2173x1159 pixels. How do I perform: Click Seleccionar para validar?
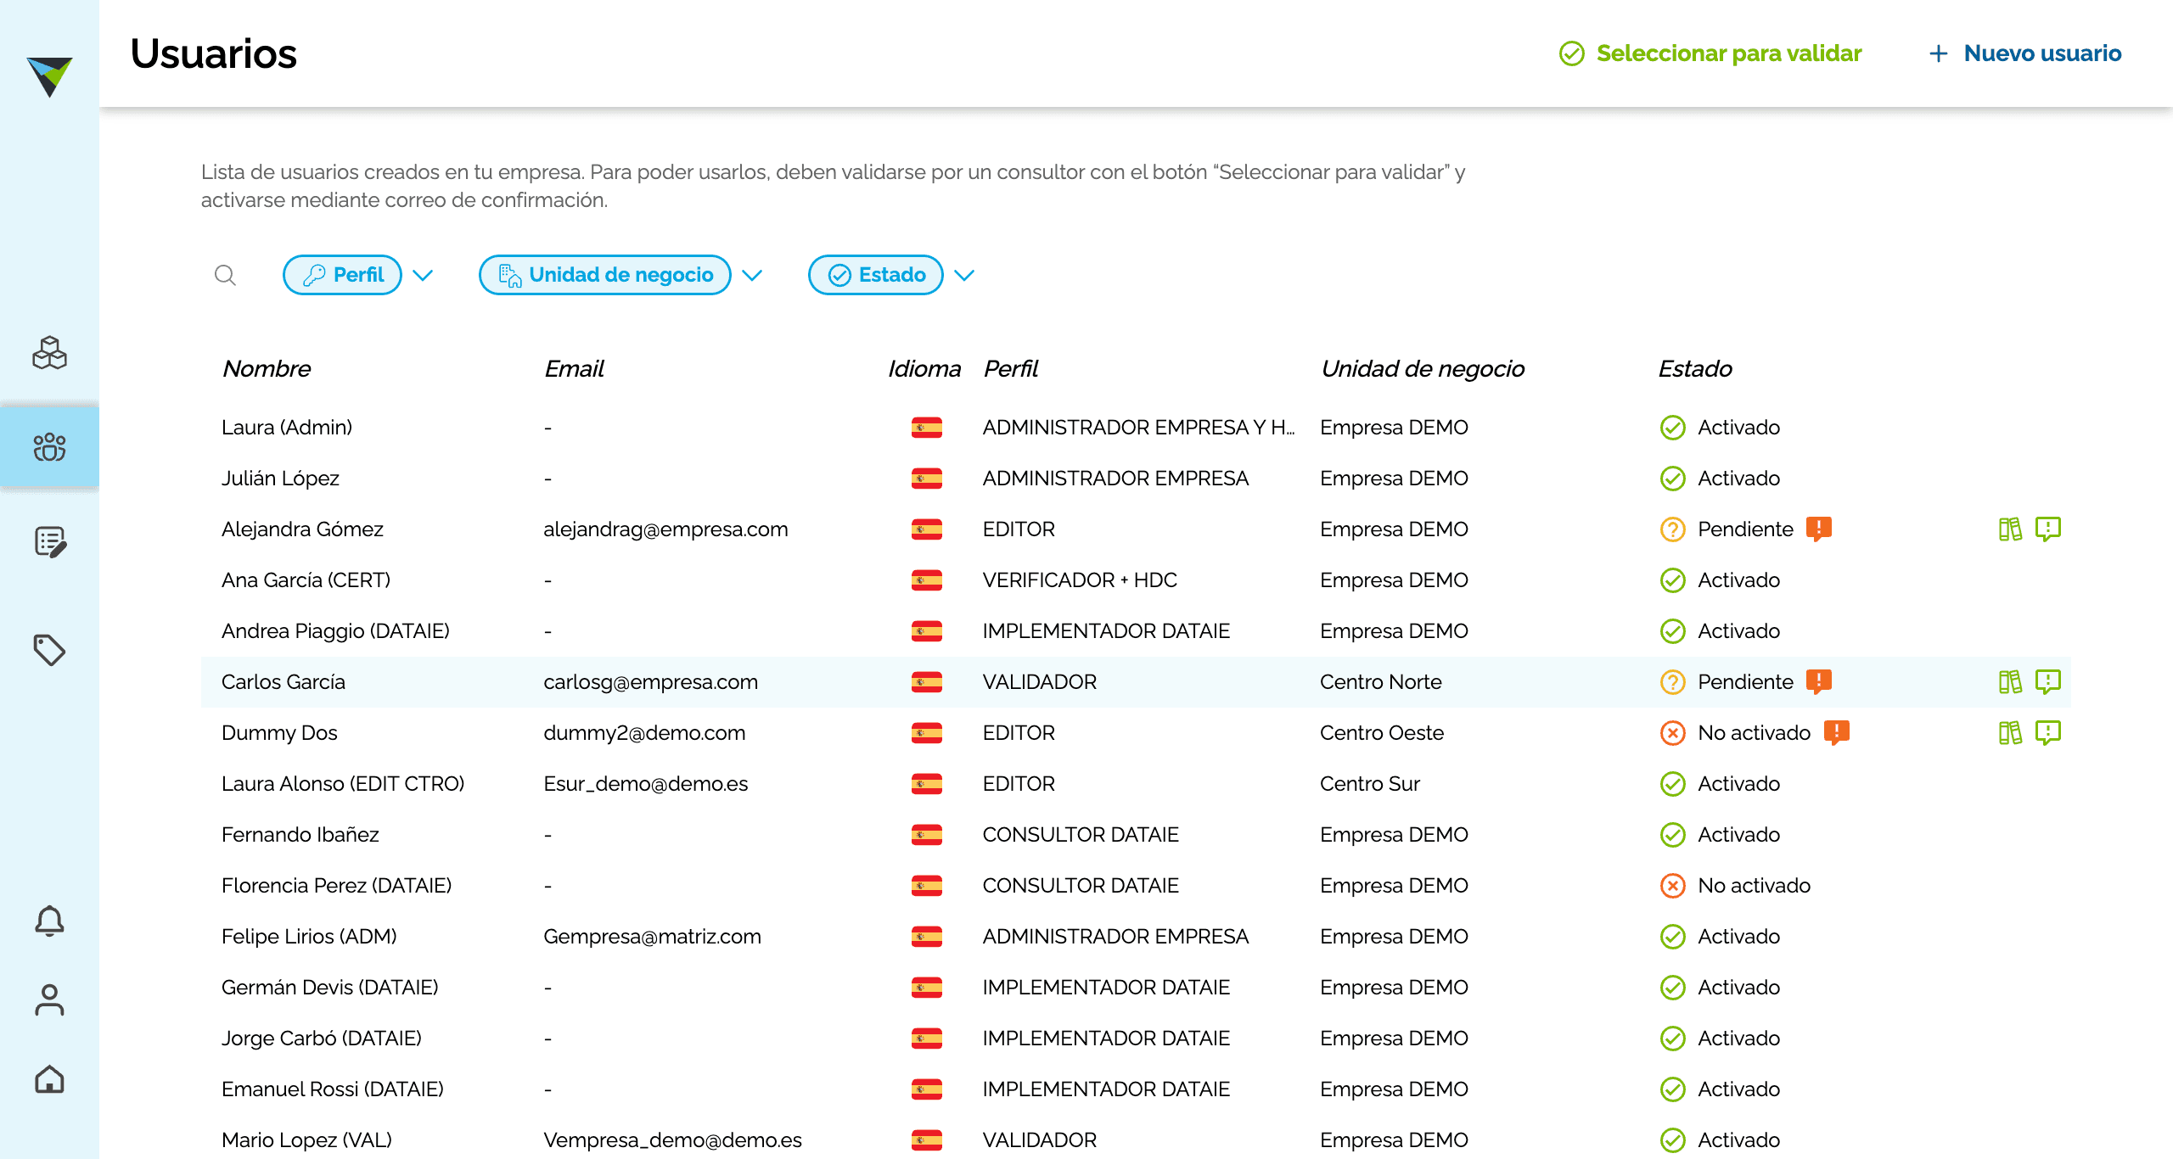[x=1710, y=53]
